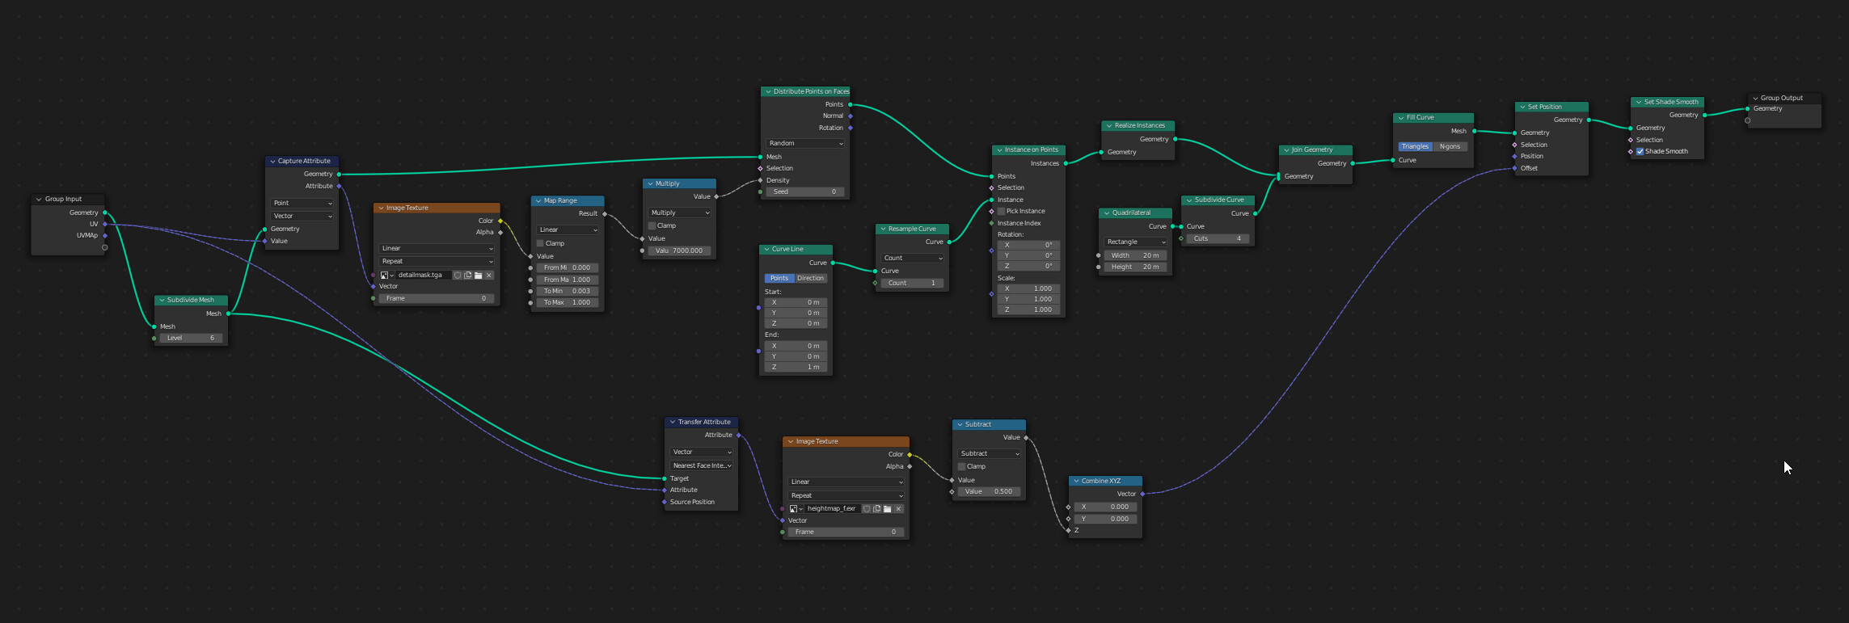Click heightmap_f.exr image name field
The width and height of the screenshot is (1849, 623).
(x=832, y=509)
